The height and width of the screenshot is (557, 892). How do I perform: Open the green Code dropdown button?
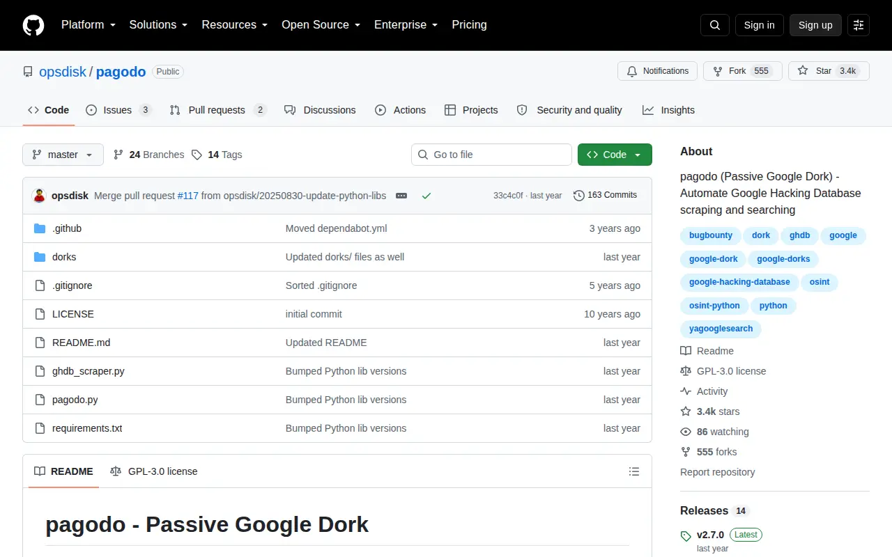point(615,155)
